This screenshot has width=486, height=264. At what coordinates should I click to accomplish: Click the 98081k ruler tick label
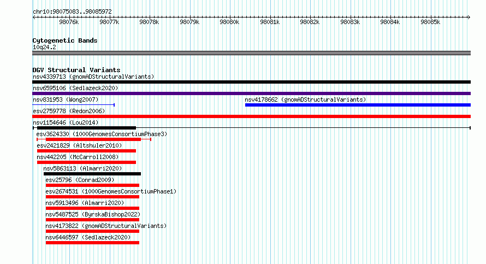(270, 22)
